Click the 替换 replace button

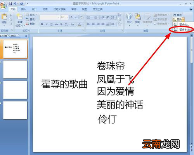click(177, 19)
